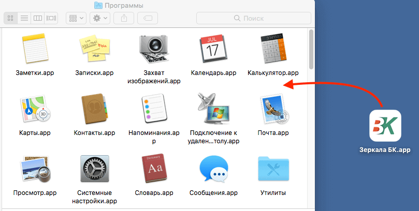Switch to column view mode
The width and height of the screenshot is (419, 211).
click(x=38, y=18)
